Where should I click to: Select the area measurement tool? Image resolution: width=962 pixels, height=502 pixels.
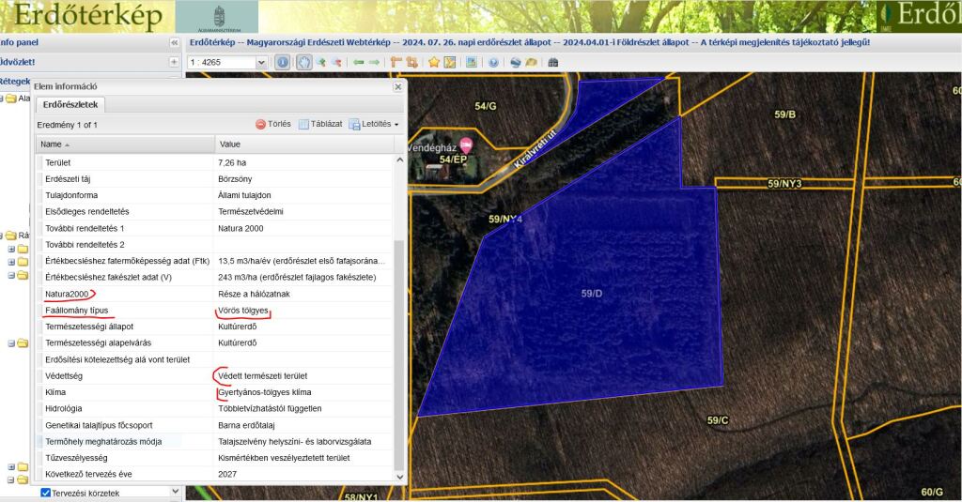coord(411,62)
